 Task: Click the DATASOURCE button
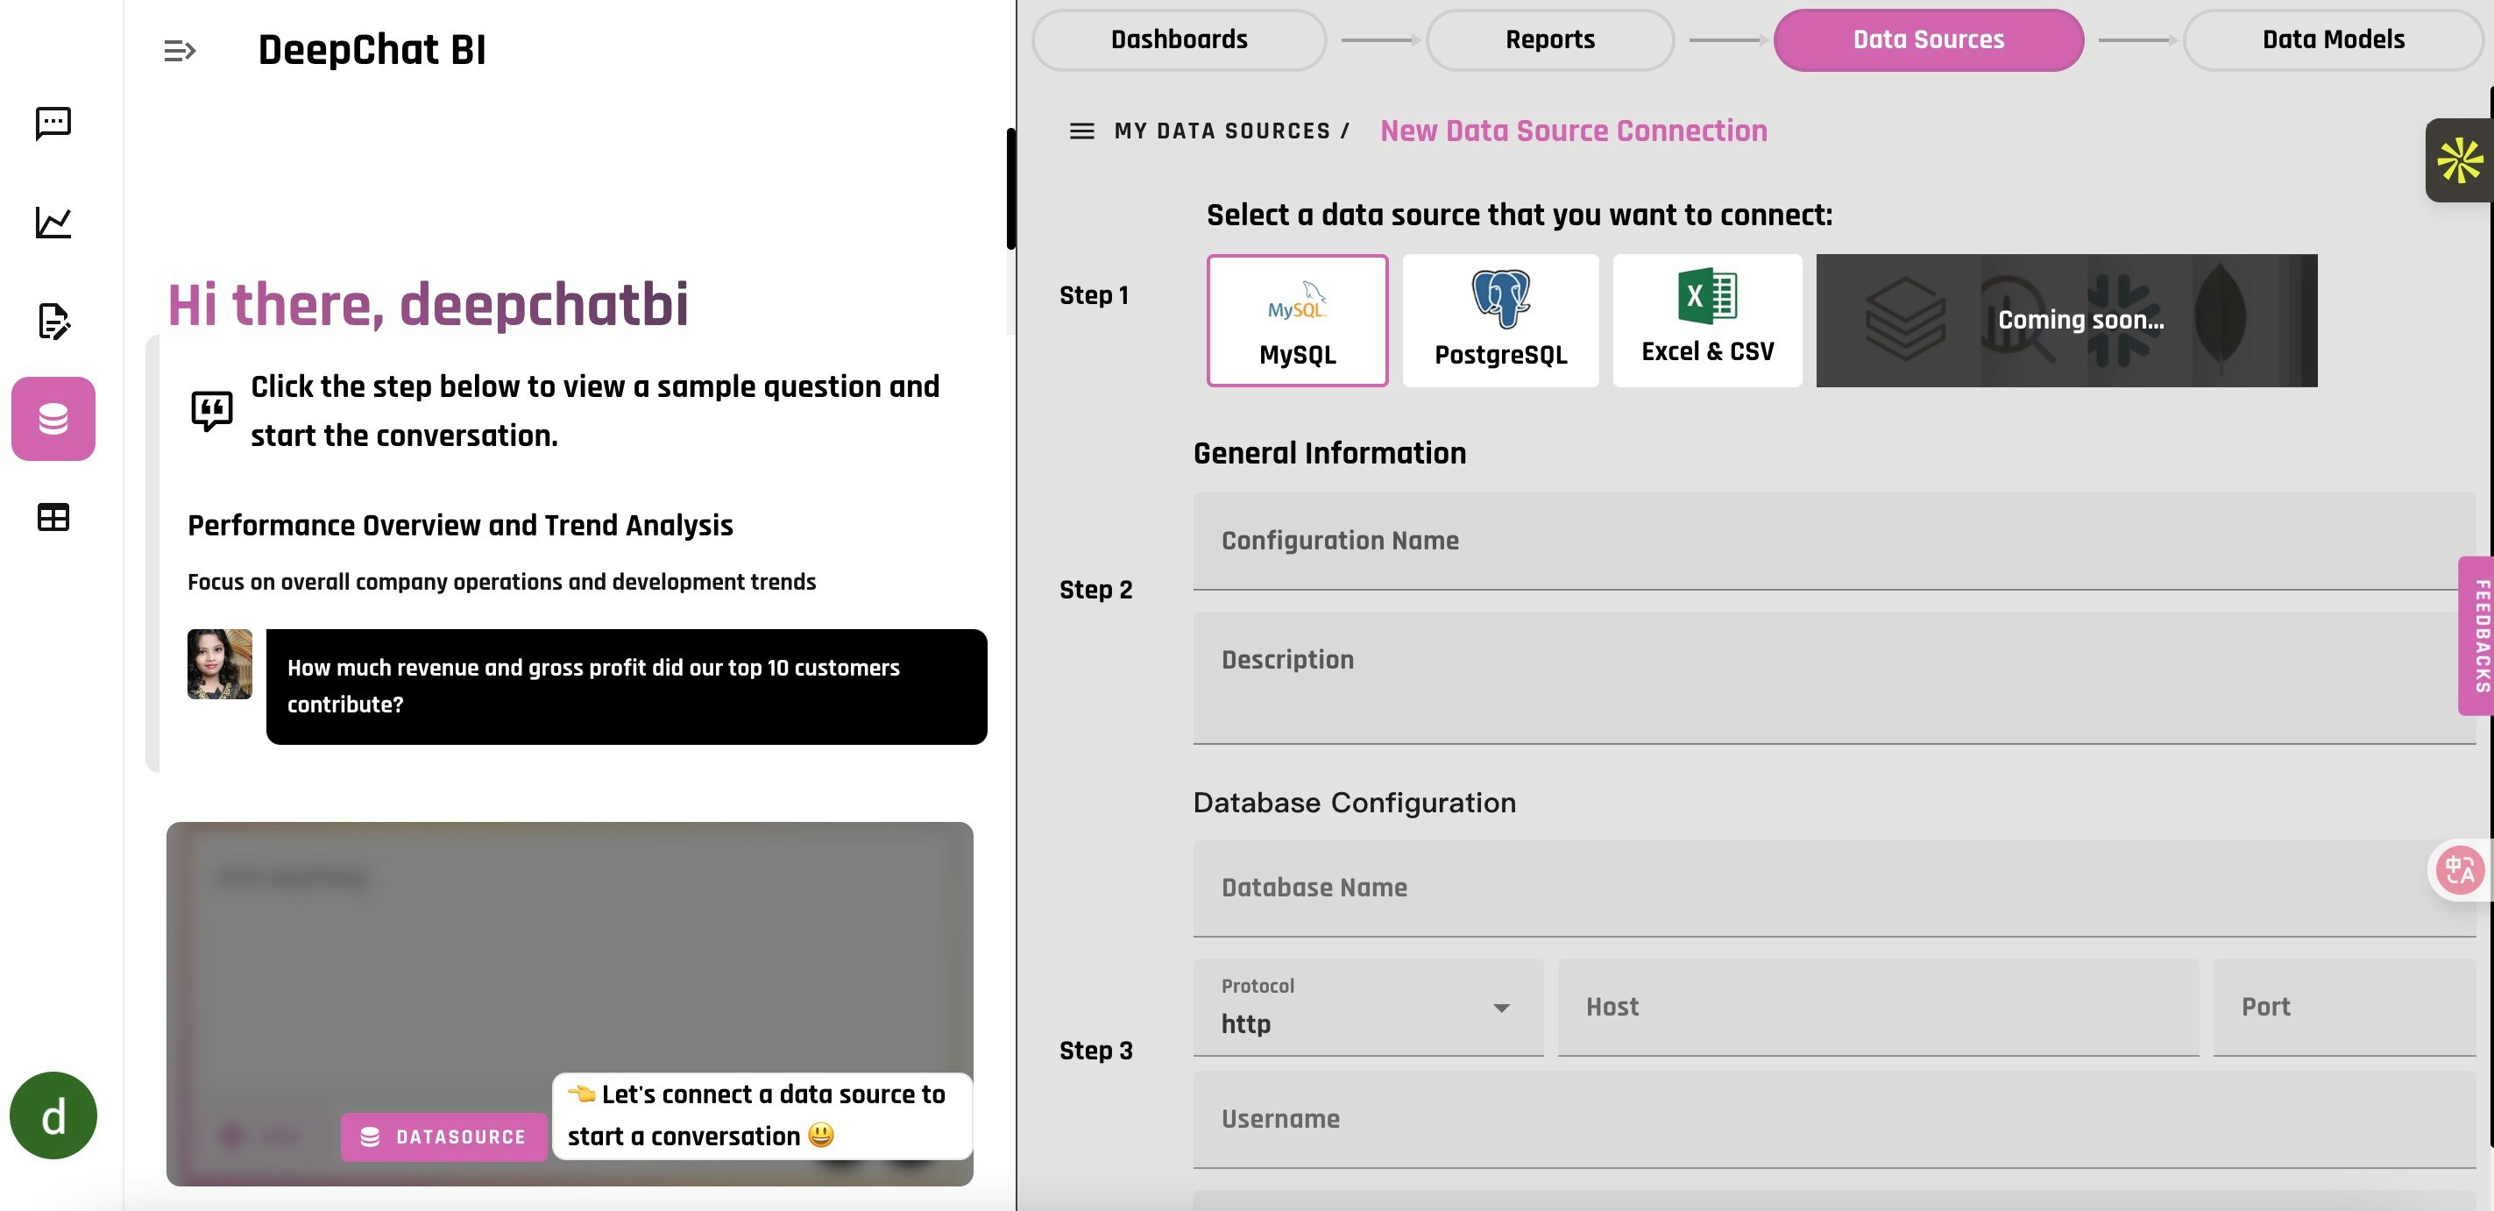[x=443, y=1137]
